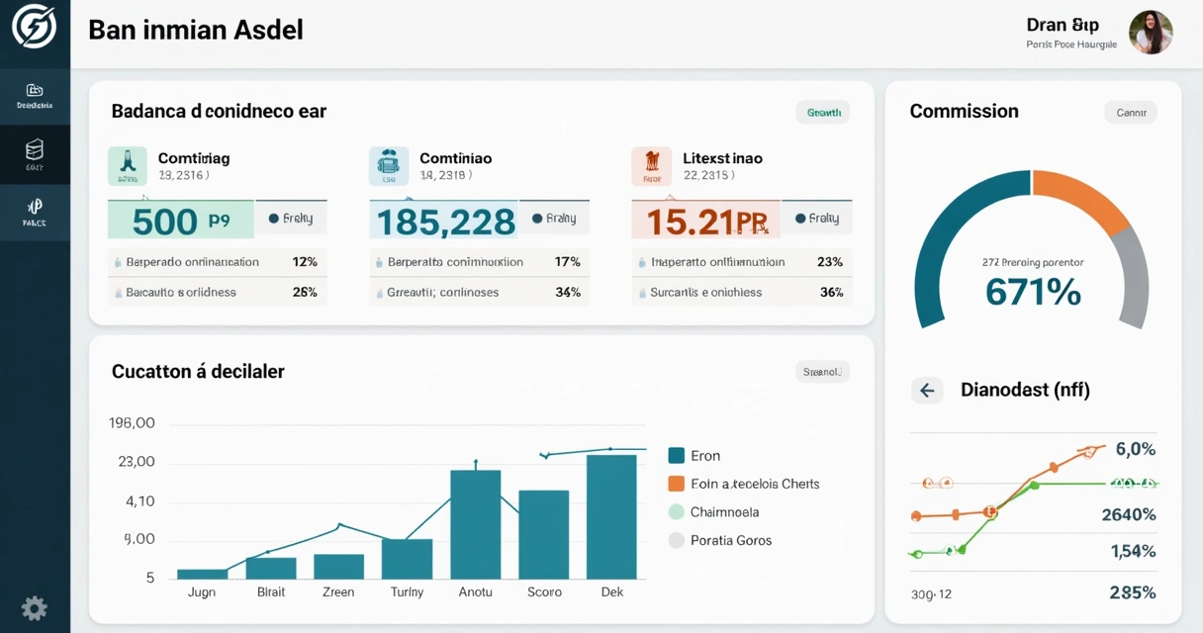Click the Cannr button in Commission panel
Image resolution: width=1203 pixels, height=633 pixels.
click(1131, 112)
